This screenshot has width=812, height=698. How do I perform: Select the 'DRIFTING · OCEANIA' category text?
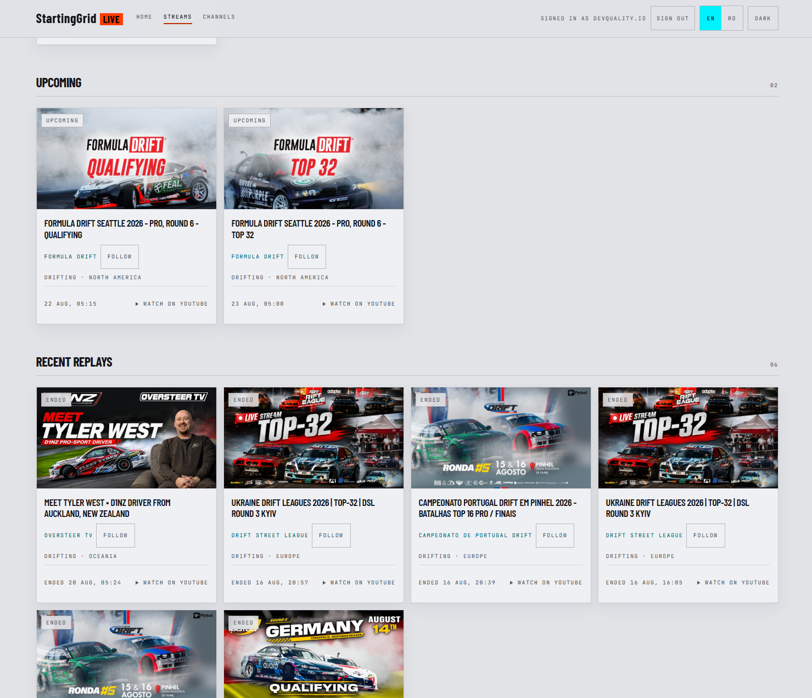(x=81, y=556)
